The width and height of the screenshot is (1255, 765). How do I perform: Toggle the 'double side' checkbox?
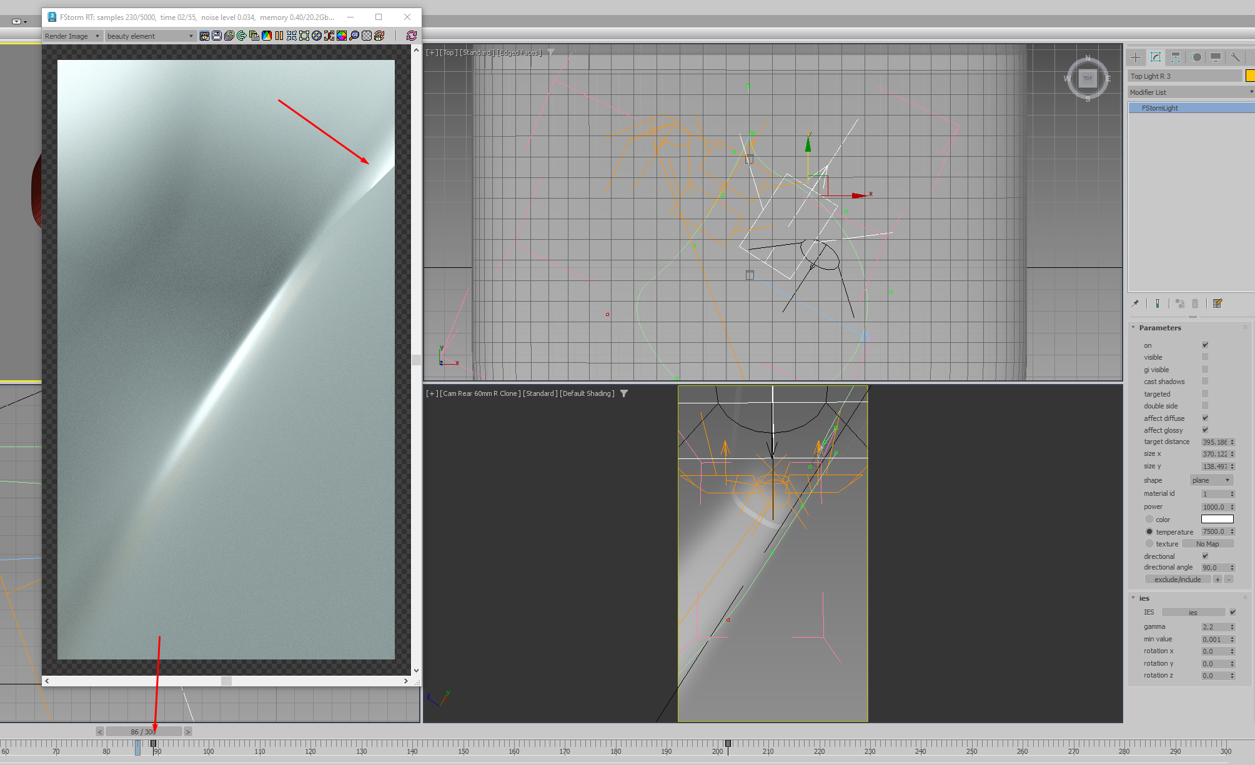click(1205, 406)
